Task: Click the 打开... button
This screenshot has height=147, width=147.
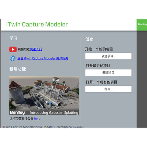Action: (x=108, y=89)
